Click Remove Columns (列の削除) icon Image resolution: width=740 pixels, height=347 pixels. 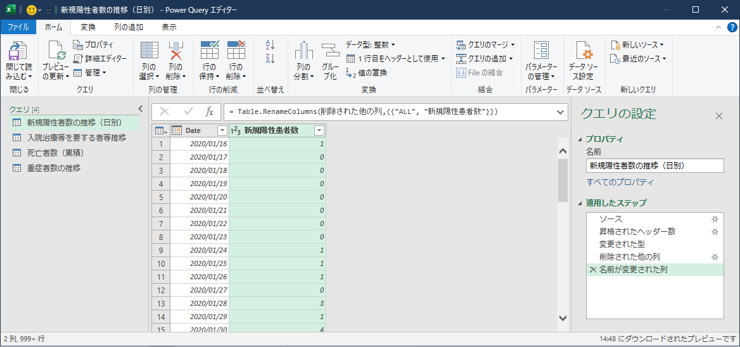coord(175,51)
